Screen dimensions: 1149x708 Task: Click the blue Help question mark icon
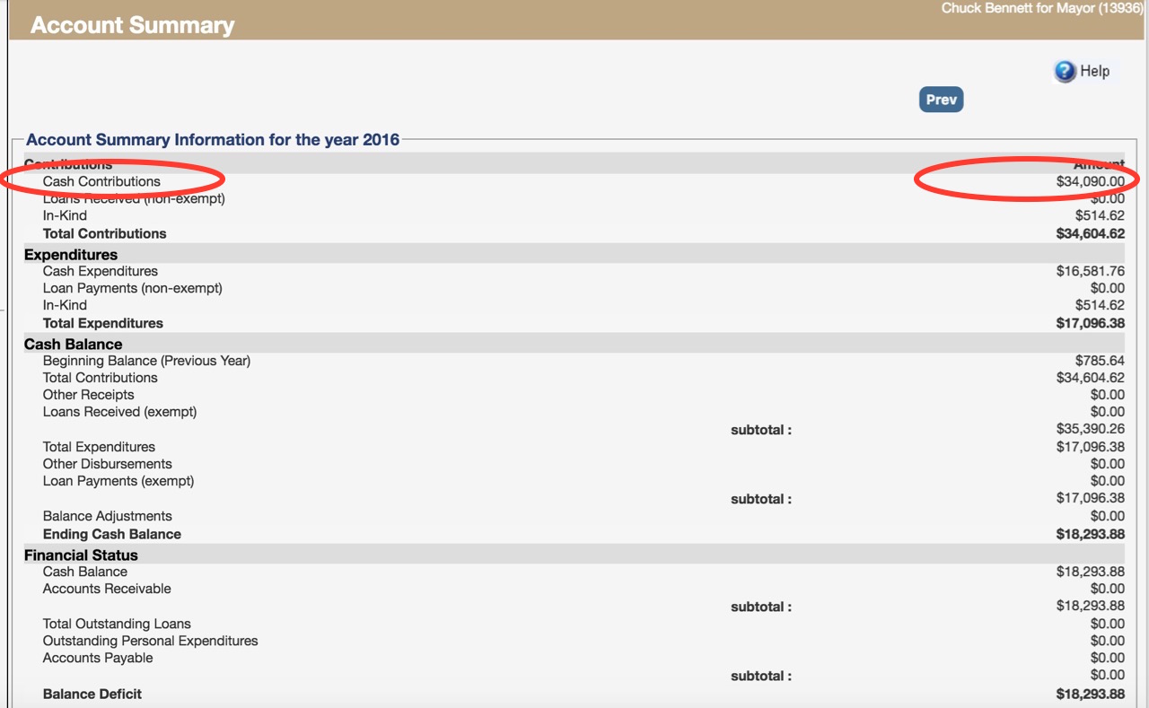click(x=1065, y=72)
